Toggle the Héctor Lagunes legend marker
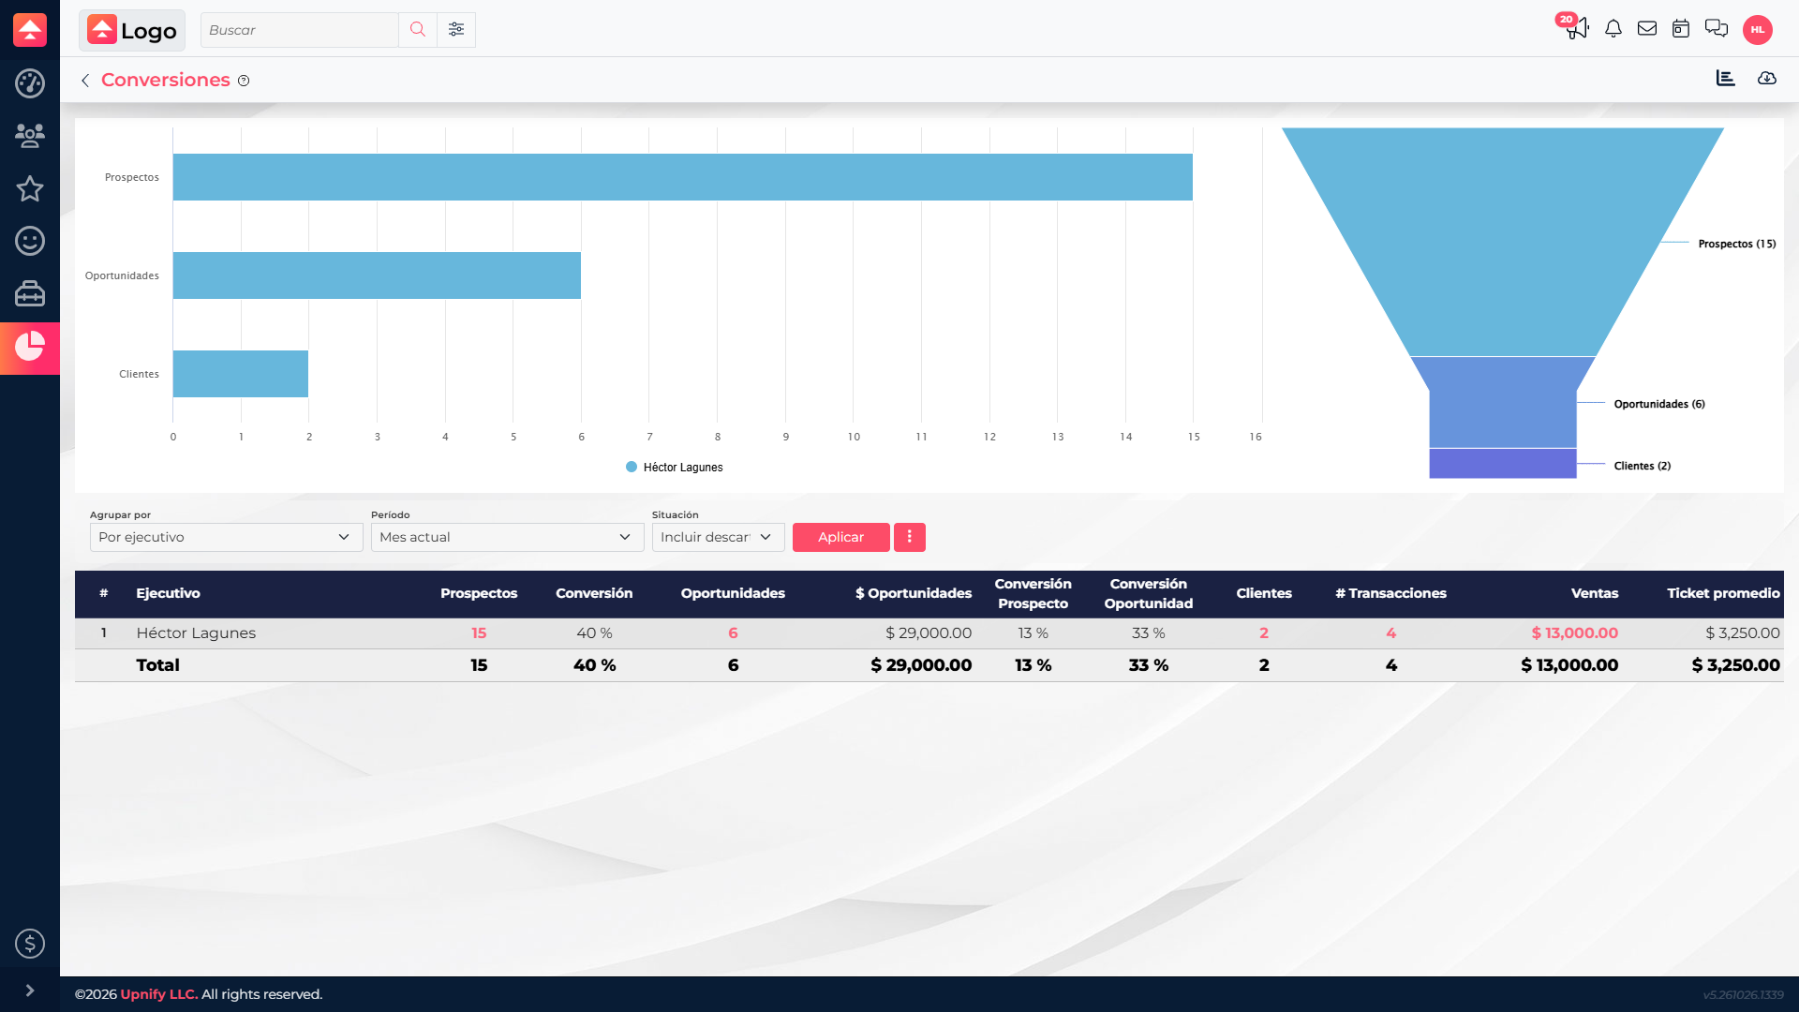Image resolution: width=1799 pixels, height=1012 pixels. coord(632,467)
